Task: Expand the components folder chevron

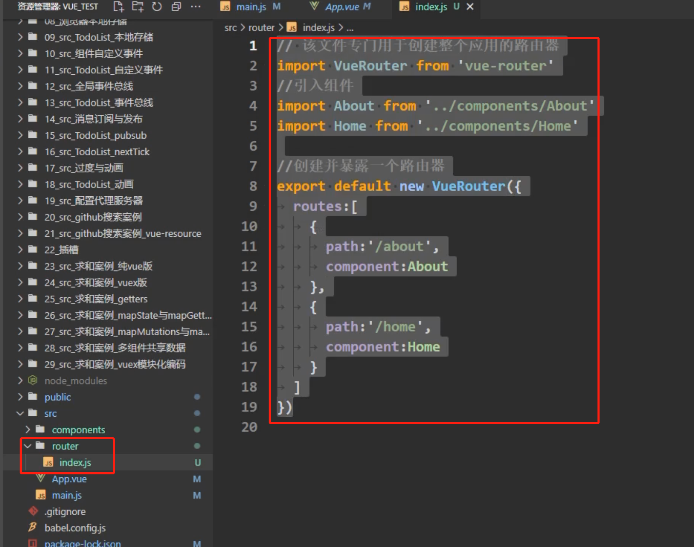Action: pyautogui.click(x=28, y=430)
